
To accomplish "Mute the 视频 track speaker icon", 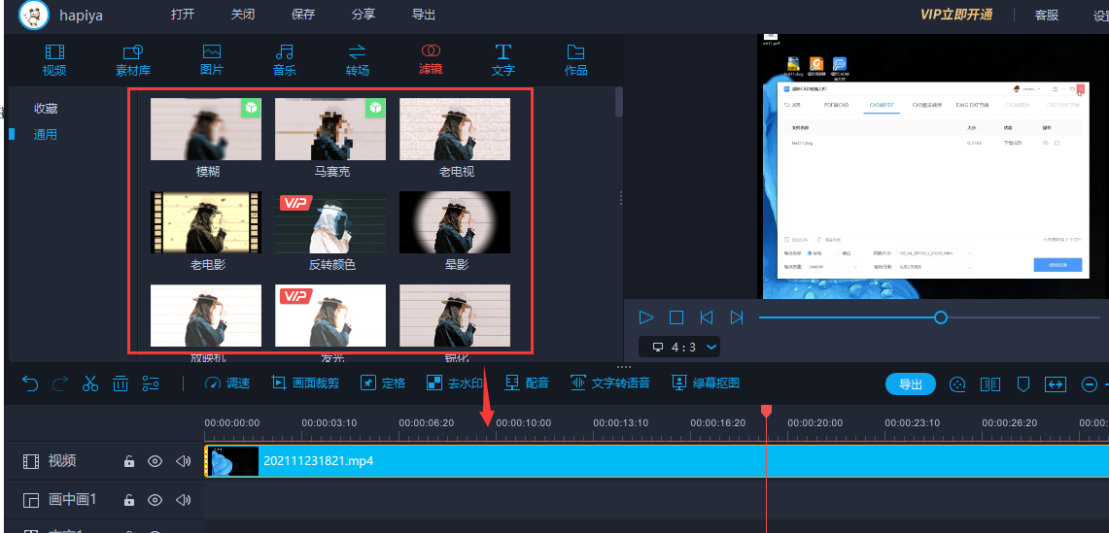I will tap(183, 461).
